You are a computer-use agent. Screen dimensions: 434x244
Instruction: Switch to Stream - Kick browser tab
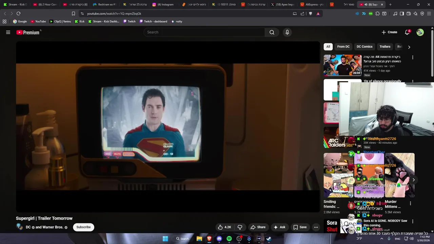point(15,4)
